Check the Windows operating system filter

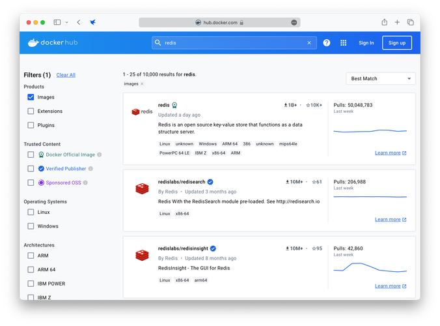coord(31,226)
